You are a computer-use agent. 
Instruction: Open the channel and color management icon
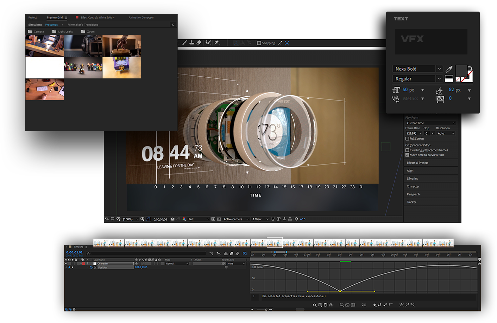tap(184, 219)
